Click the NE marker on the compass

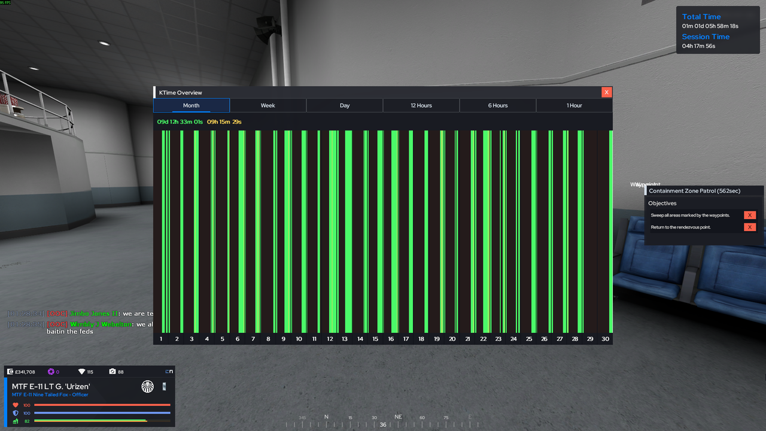398,417
